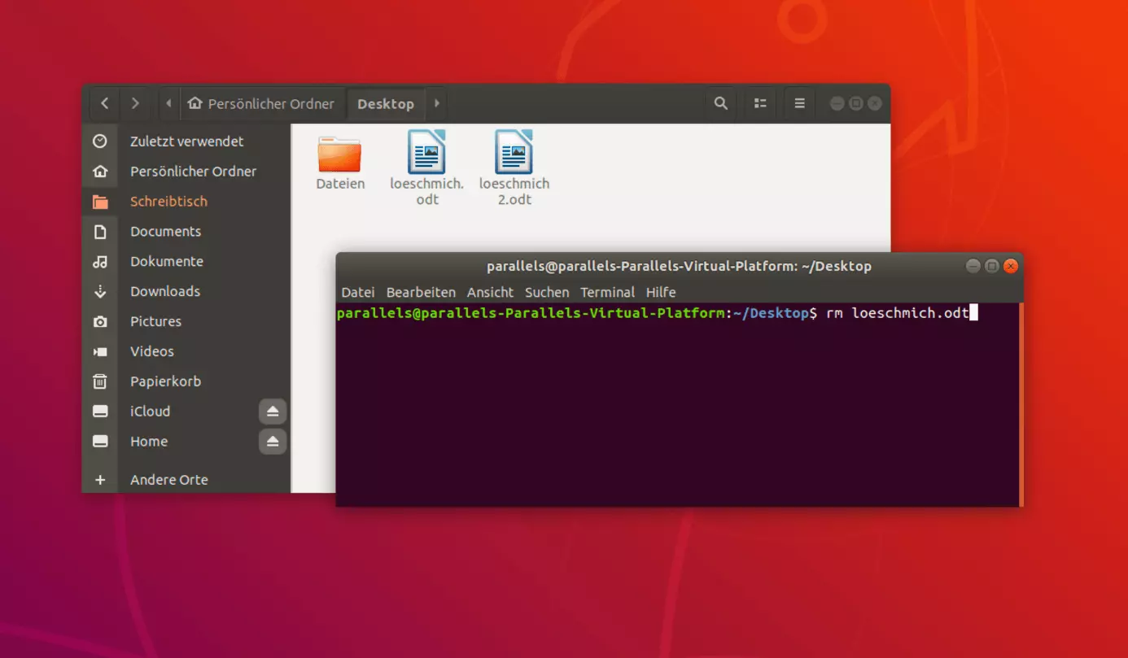The image size is (1128, 658).
Task: Click the Downloads arrow icon in sidebar
Action: click(x=100, y=291)
